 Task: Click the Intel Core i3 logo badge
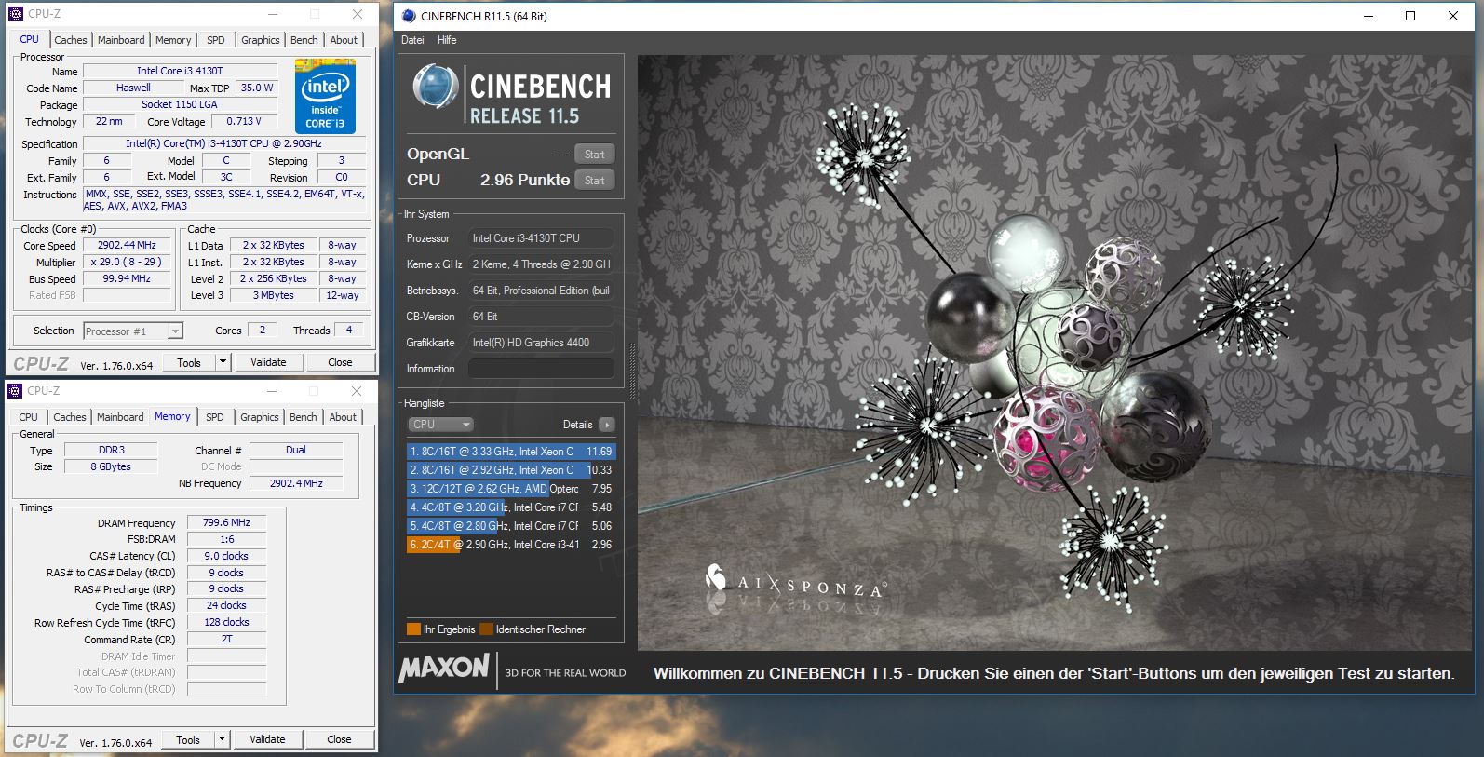click(325, 96)
